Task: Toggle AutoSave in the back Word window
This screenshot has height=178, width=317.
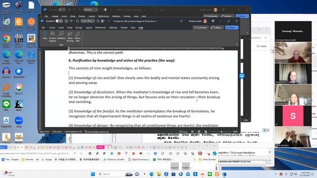Action: click(62, 9)
